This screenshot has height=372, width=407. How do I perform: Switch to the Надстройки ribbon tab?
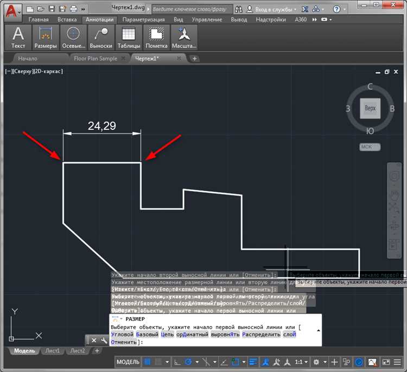coord(271,20)
